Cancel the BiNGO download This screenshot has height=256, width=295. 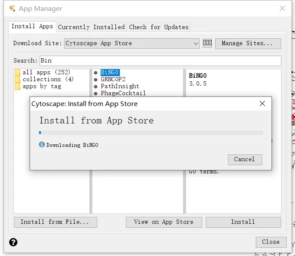coord(245,160)
